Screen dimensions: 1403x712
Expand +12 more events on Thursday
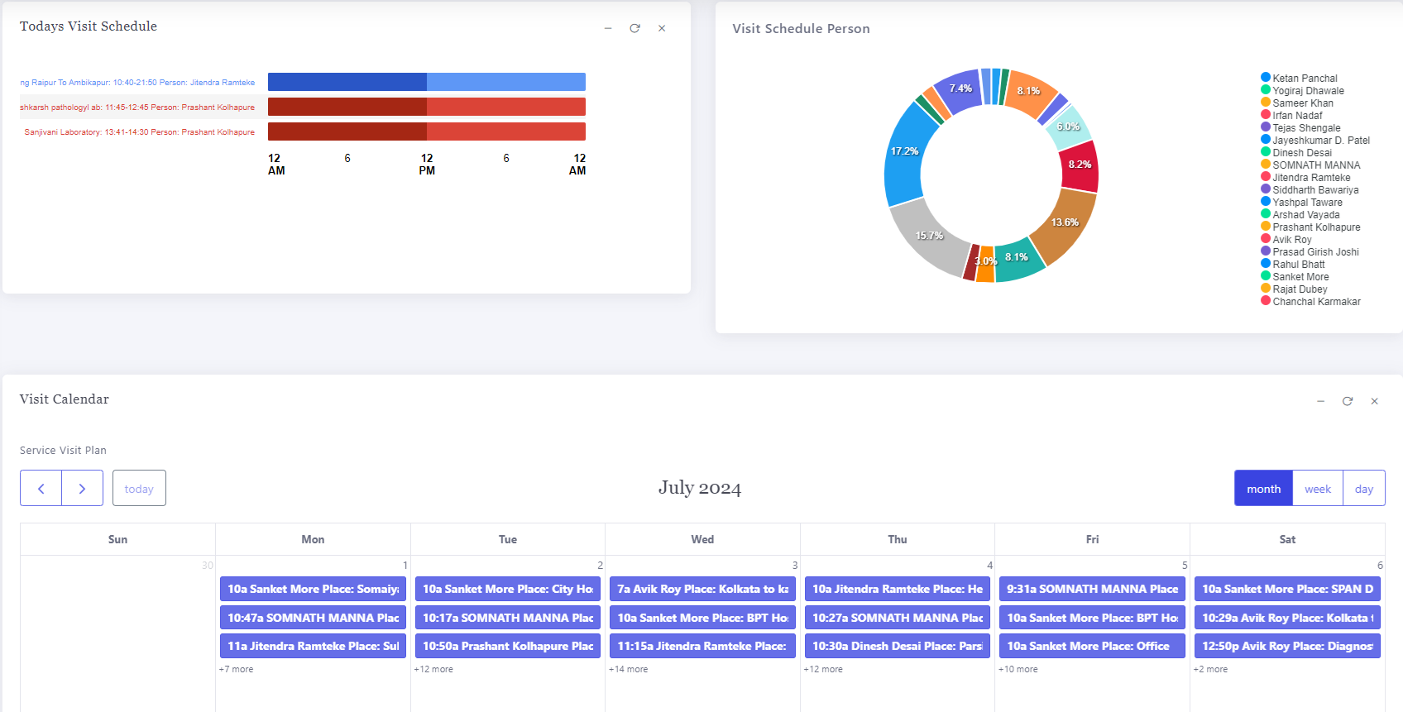pos(823,669)
